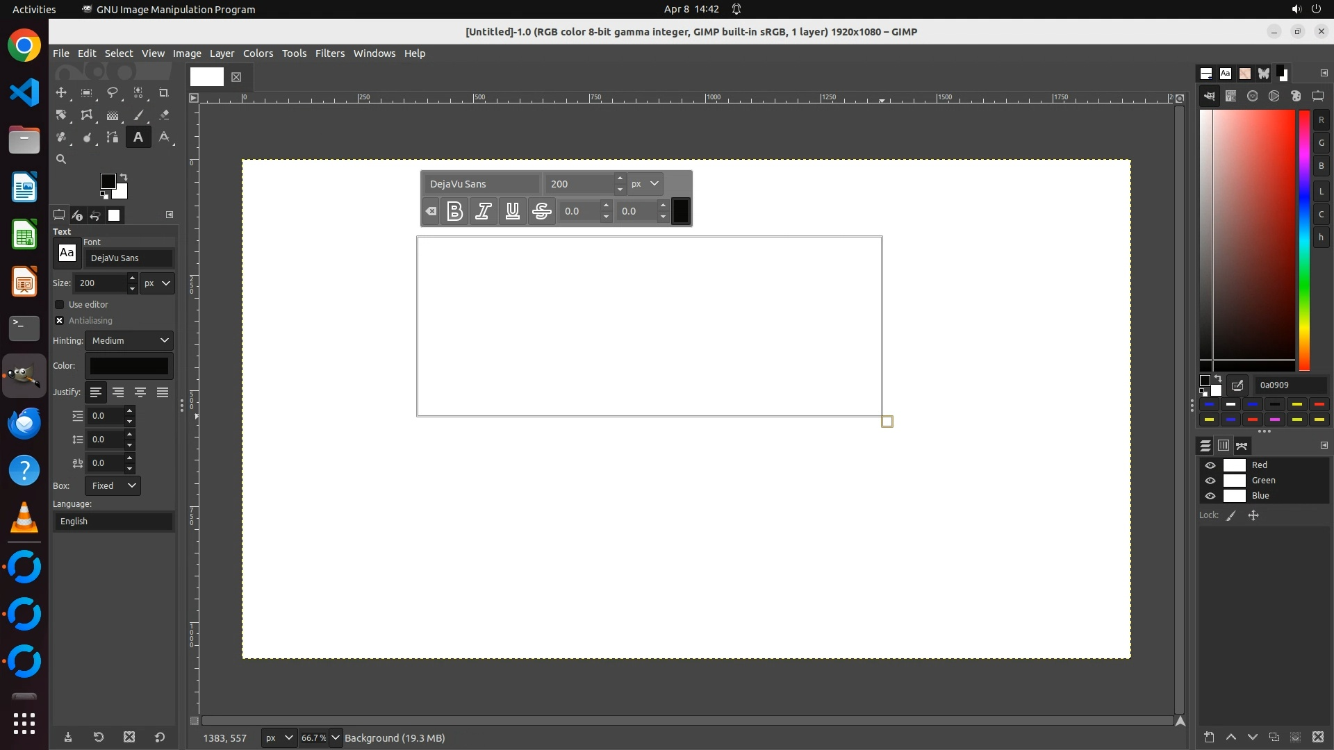Image resolution: width=1334 pixels, height=750 pixels.
Task: Select the Eraser tool
Action: 164,115
